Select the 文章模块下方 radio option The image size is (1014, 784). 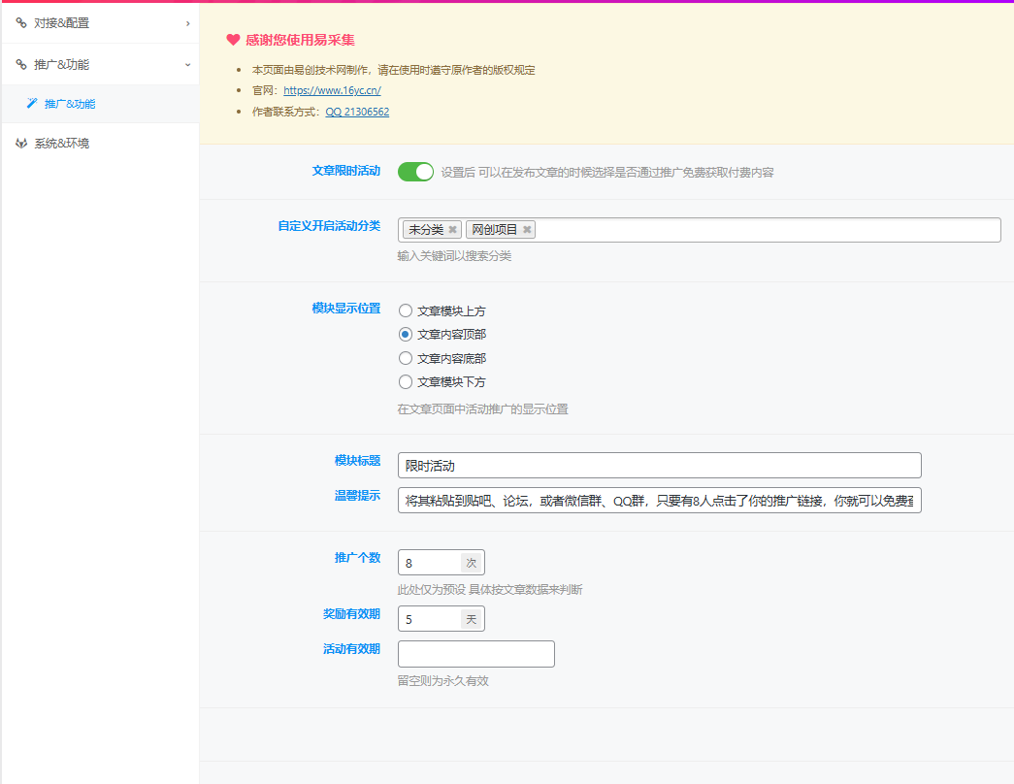(x=405, y=381)
